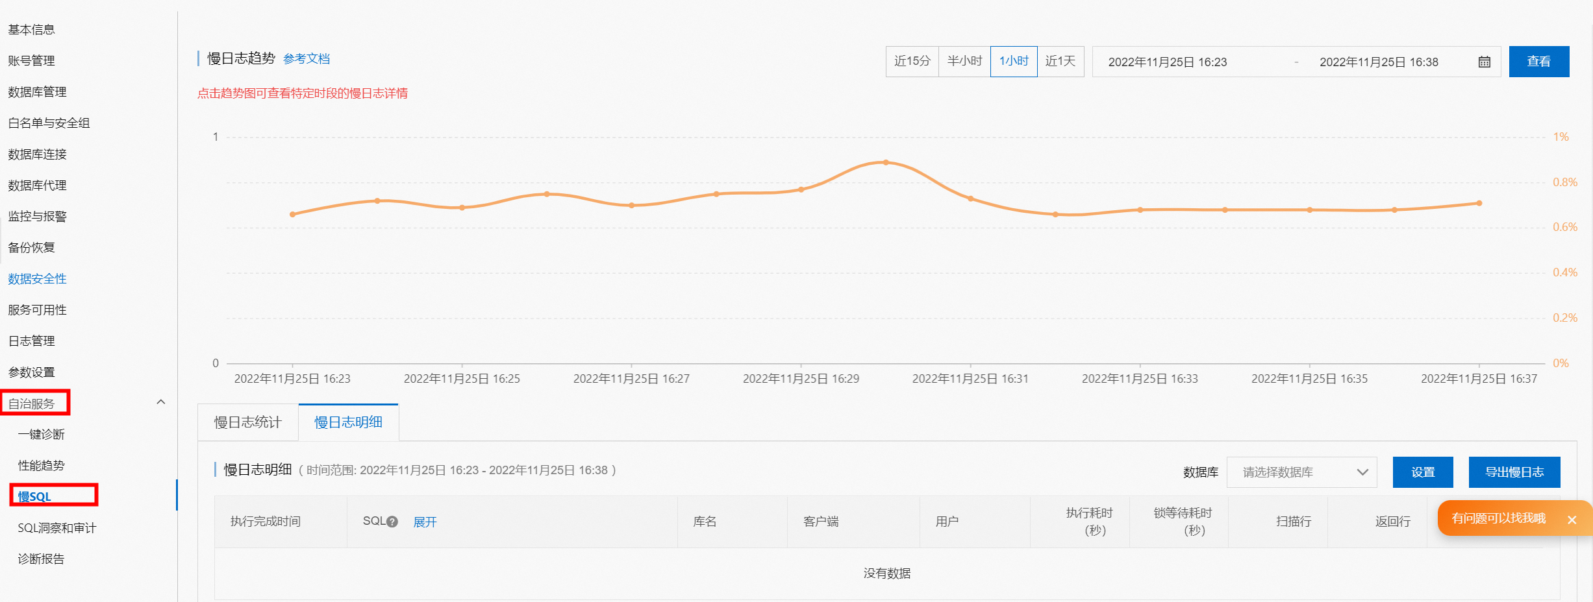This screenshot has width=1593, height=602.
Task: Open the 请选择数据库 dropdown
Action: click(1301, 472)
